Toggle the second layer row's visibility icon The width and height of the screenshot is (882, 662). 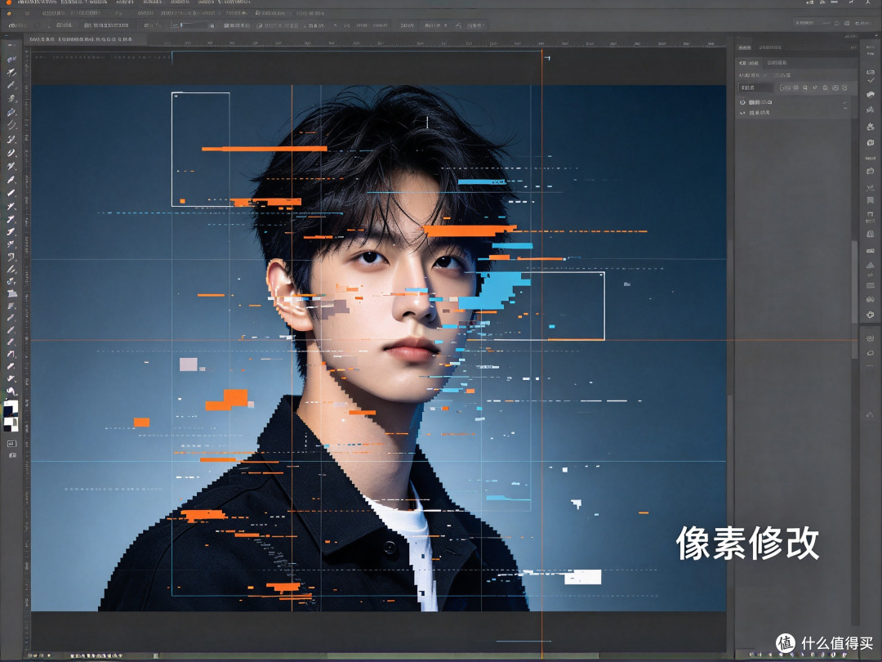pyautogui.click(x=742, y=113)
